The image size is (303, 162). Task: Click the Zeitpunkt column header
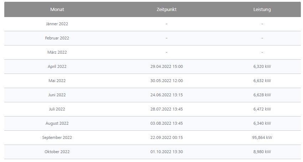(x=166, y=10)
